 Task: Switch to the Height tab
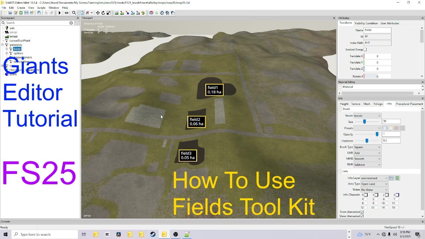pos(344,104)
